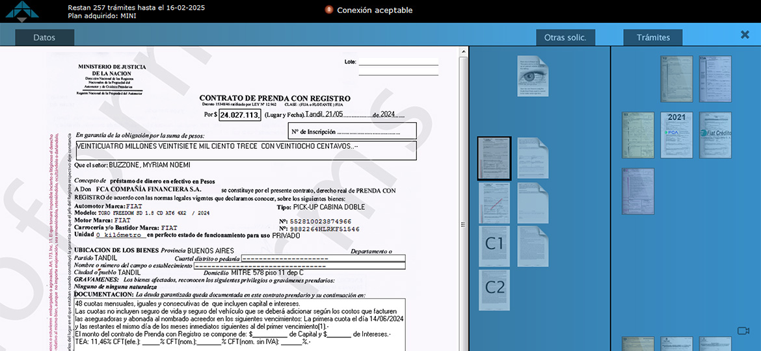
Task: Open document icon right of selected contract thumbnail
Action: click(x=533, y=158)
